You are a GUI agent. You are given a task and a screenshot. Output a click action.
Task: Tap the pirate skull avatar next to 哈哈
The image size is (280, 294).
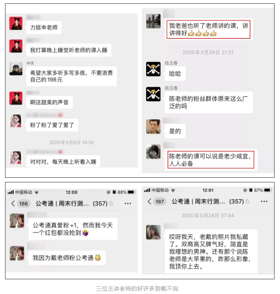tap(153, 69)
